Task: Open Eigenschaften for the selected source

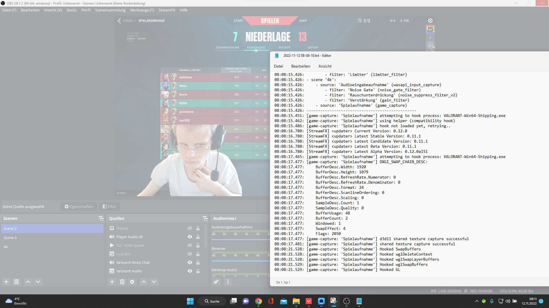Action: click(79, 206)
